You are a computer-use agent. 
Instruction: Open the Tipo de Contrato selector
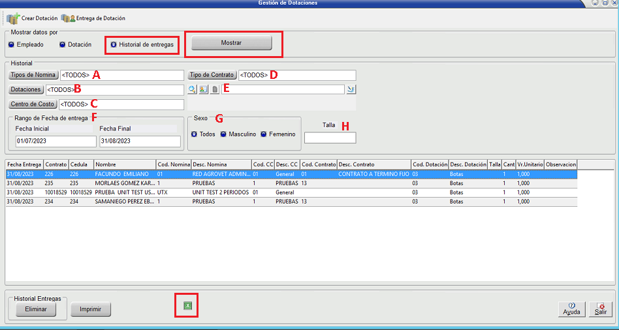(x=212, y=75)
